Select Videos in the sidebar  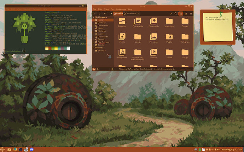[x=103, y=34]
